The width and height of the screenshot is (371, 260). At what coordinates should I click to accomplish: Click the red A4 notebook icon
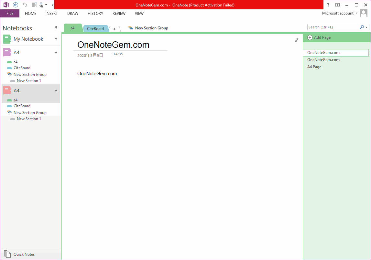7,91
